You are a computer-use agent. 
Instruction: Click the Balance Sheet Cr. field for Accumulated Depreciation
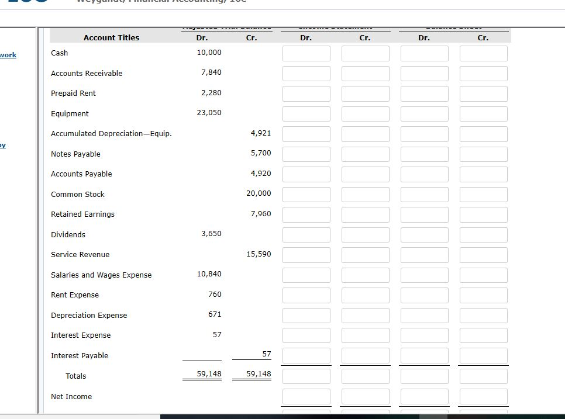483,133
